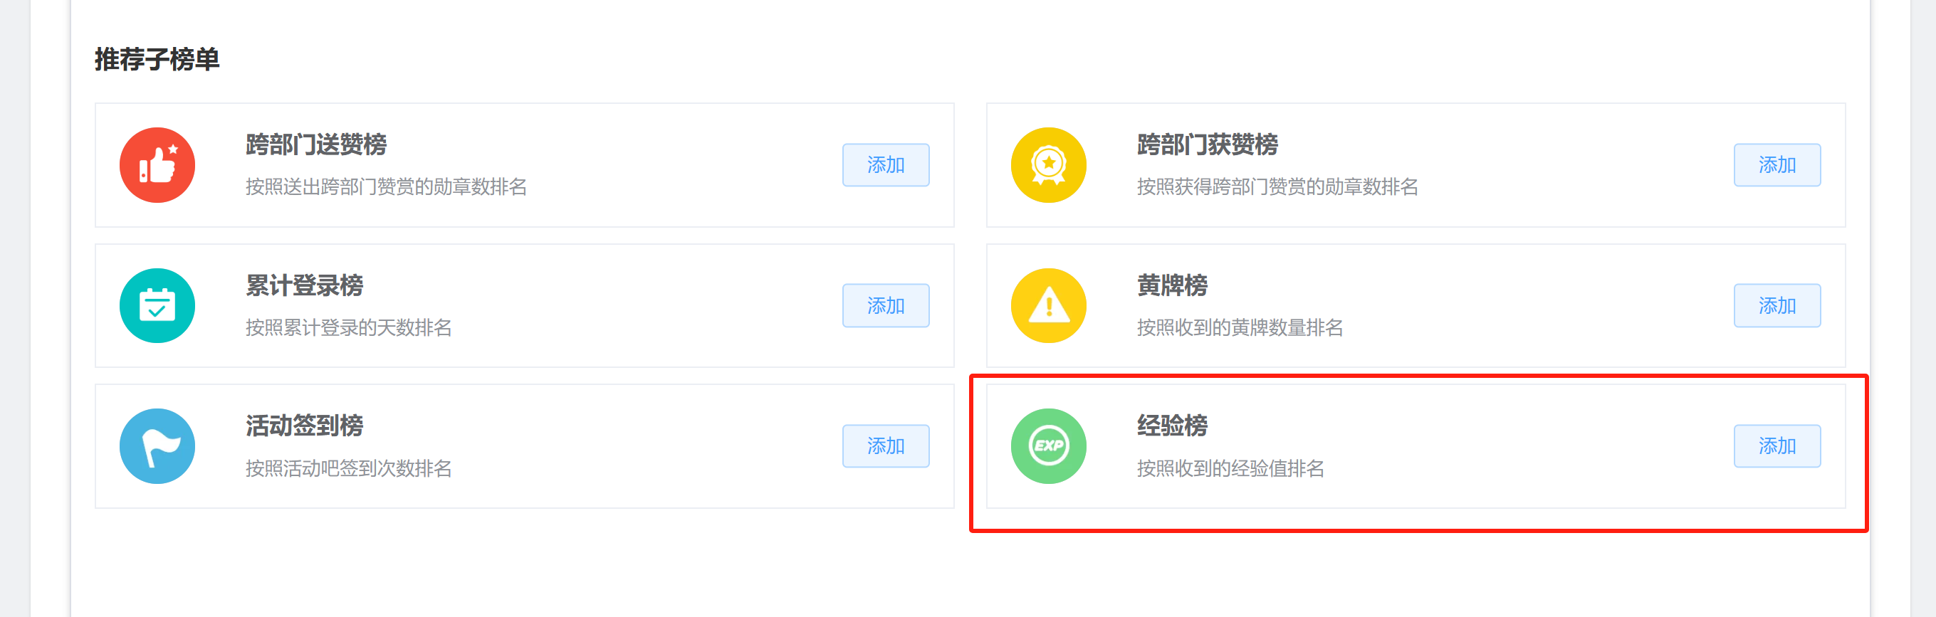This screenshot has height=617, width=1936.
Task: Add the 跨部门获赞榜 sub-ranking
Action: pos(1777,164)
